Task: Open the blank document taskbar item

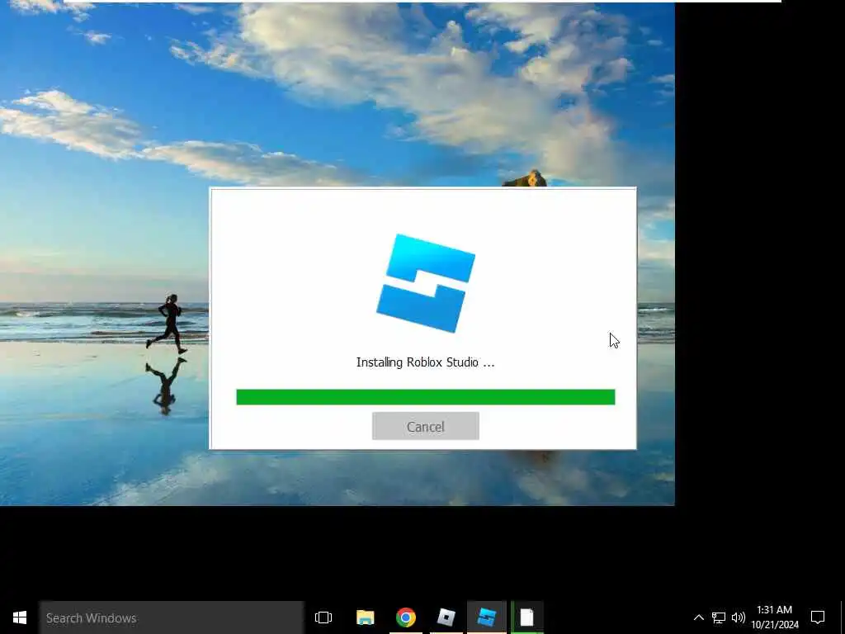Action: pyautogui.click(x=527, y=617)
